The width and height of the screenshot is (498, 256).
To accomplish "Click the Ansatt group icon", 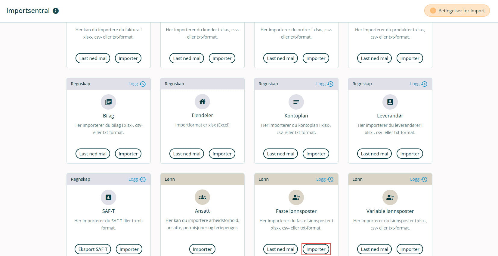I will [x=202, y=197].
